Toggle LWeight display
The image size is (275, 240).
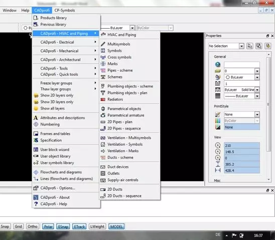coord(97,226)
